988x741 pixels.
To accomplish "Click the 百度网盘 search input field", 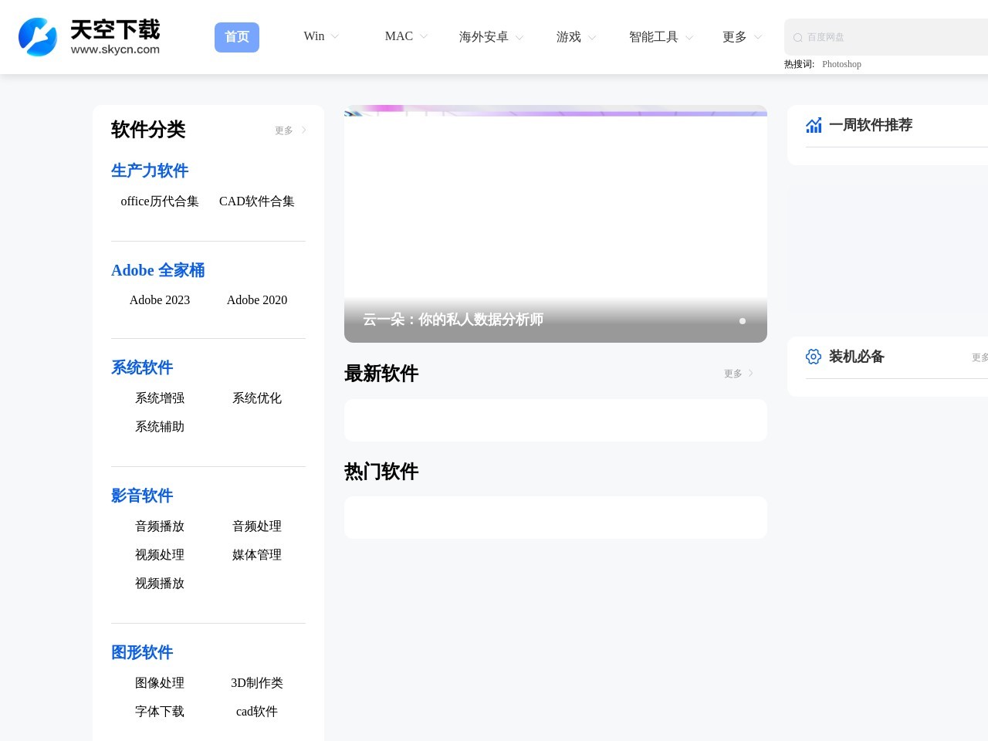I will [888, 37].
